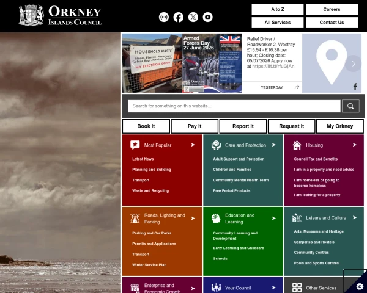Image resolution: width=367 pixels, height=293 pixels.
Task: Click the Most Popular star icon
Action: (x=135, y=145)
